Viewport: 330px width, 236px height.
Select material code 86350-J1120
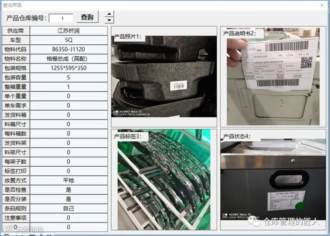coord(69,49)
